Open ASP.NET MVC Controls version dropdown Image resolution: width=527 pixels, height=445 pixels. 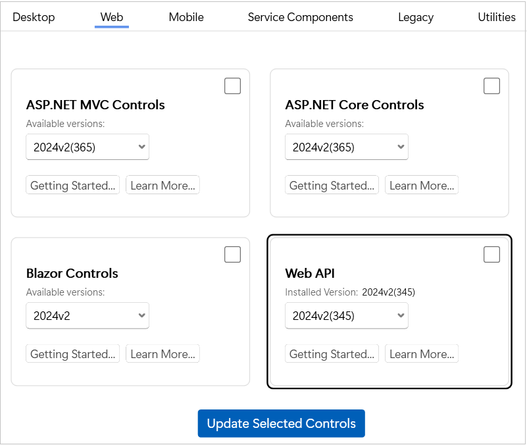point(88,147)
